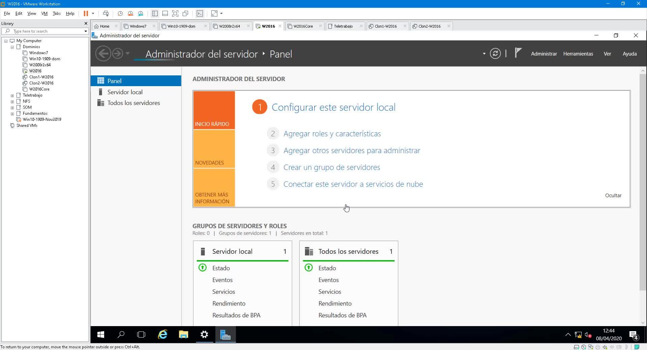
Task: Toggle the Library panel visibility
Action: click(x=155, y=13)
